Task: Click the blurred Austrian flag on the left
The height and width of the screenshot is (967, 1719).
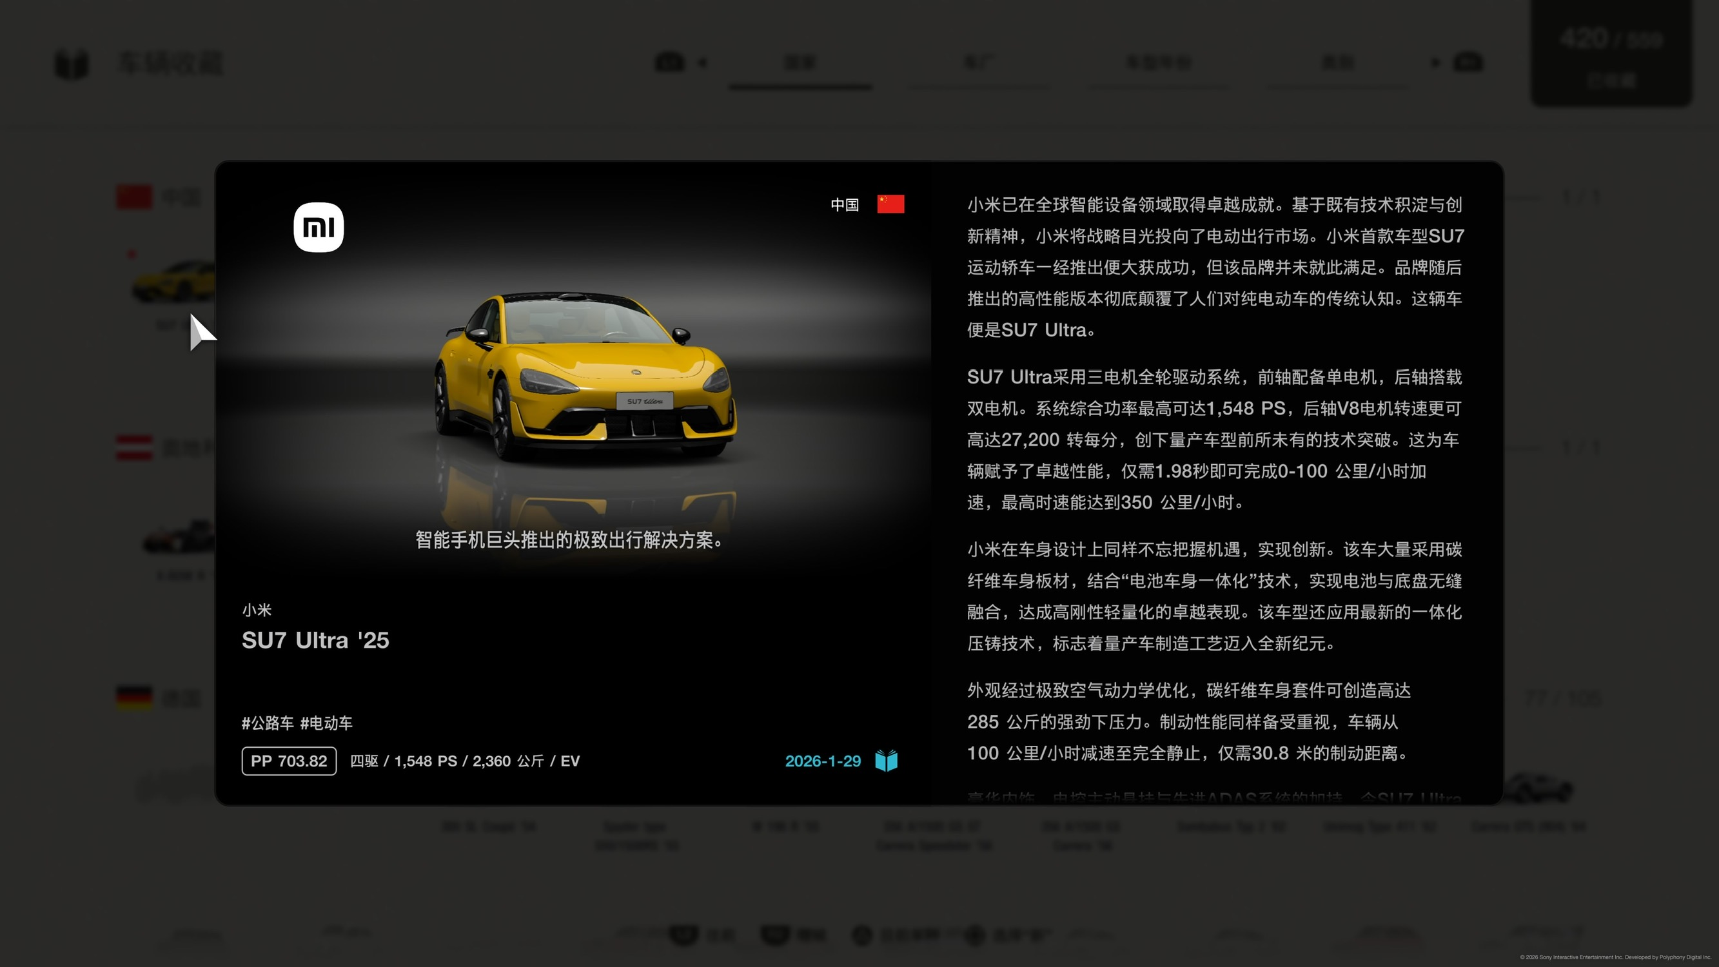Action: coord(134,448)
